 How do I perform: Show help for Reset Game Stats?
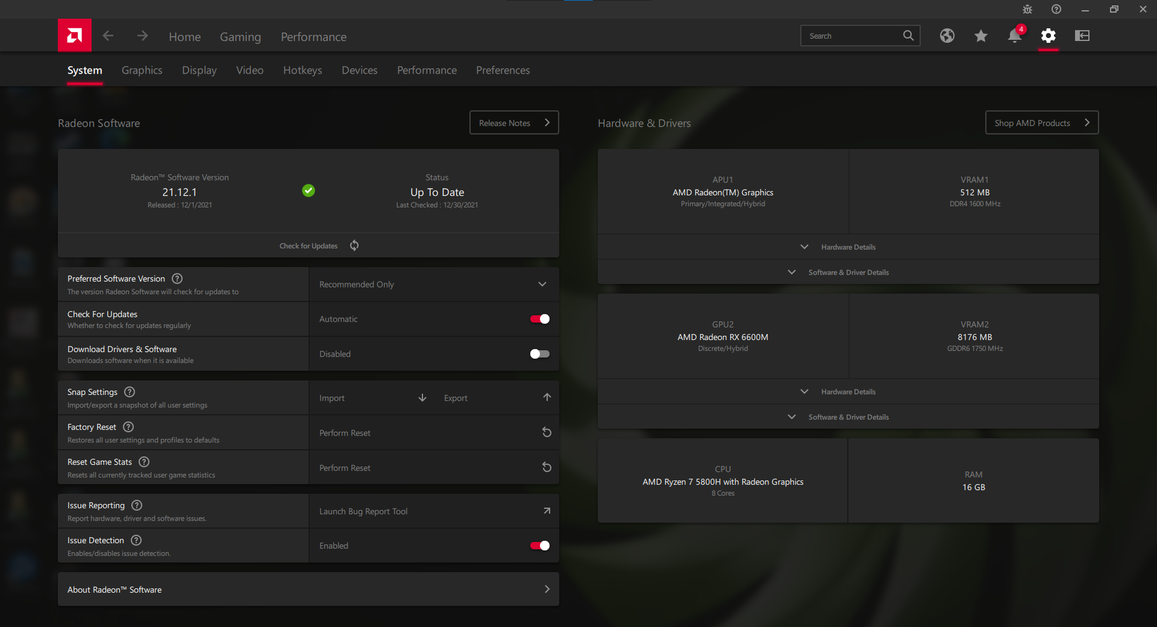coord(144,462)
